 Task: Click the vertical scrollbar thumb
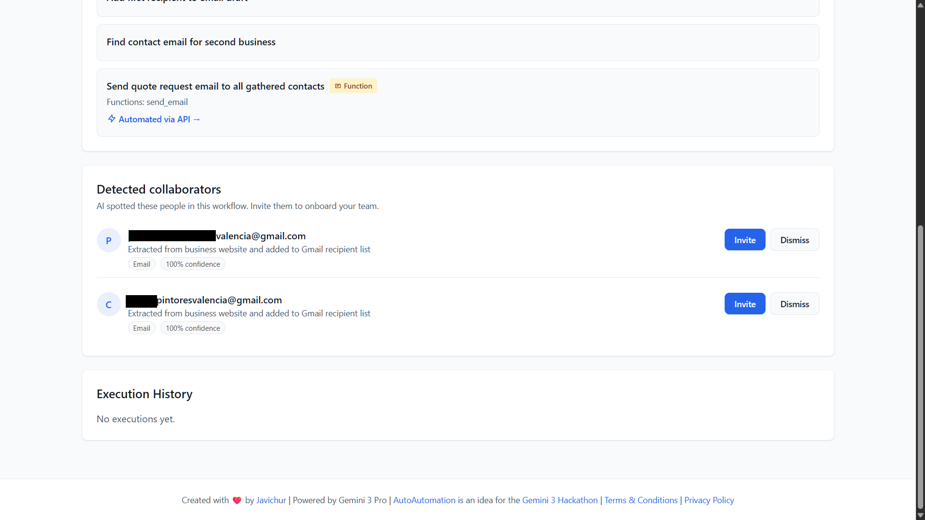920,366
